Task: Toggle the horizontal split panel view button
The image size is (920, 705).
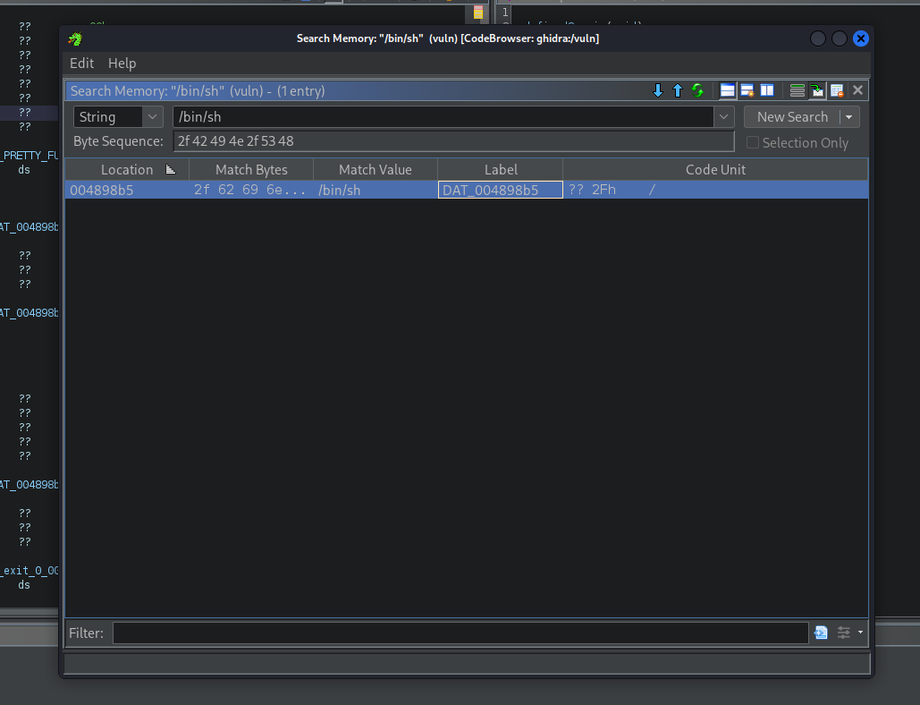Action: coord(728,90)
